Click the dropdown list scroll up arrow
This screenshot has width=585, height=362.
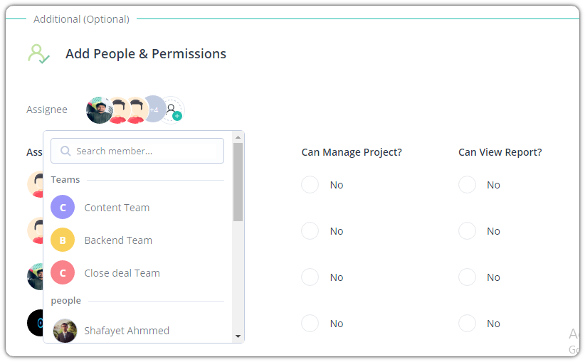click(238, 137)
